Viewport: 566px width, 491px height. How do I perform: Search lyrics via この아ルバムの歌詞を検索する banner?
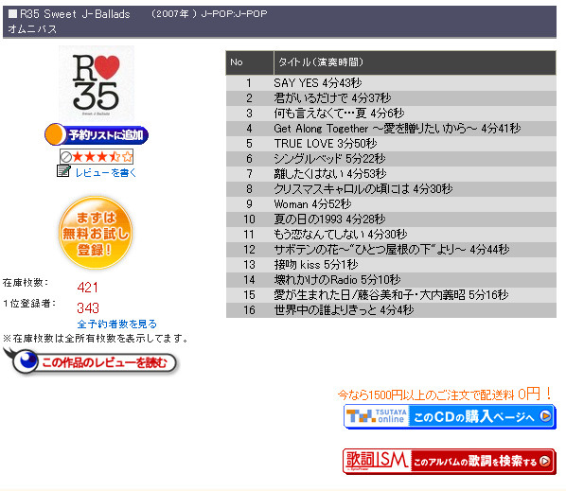click(450, 461)
